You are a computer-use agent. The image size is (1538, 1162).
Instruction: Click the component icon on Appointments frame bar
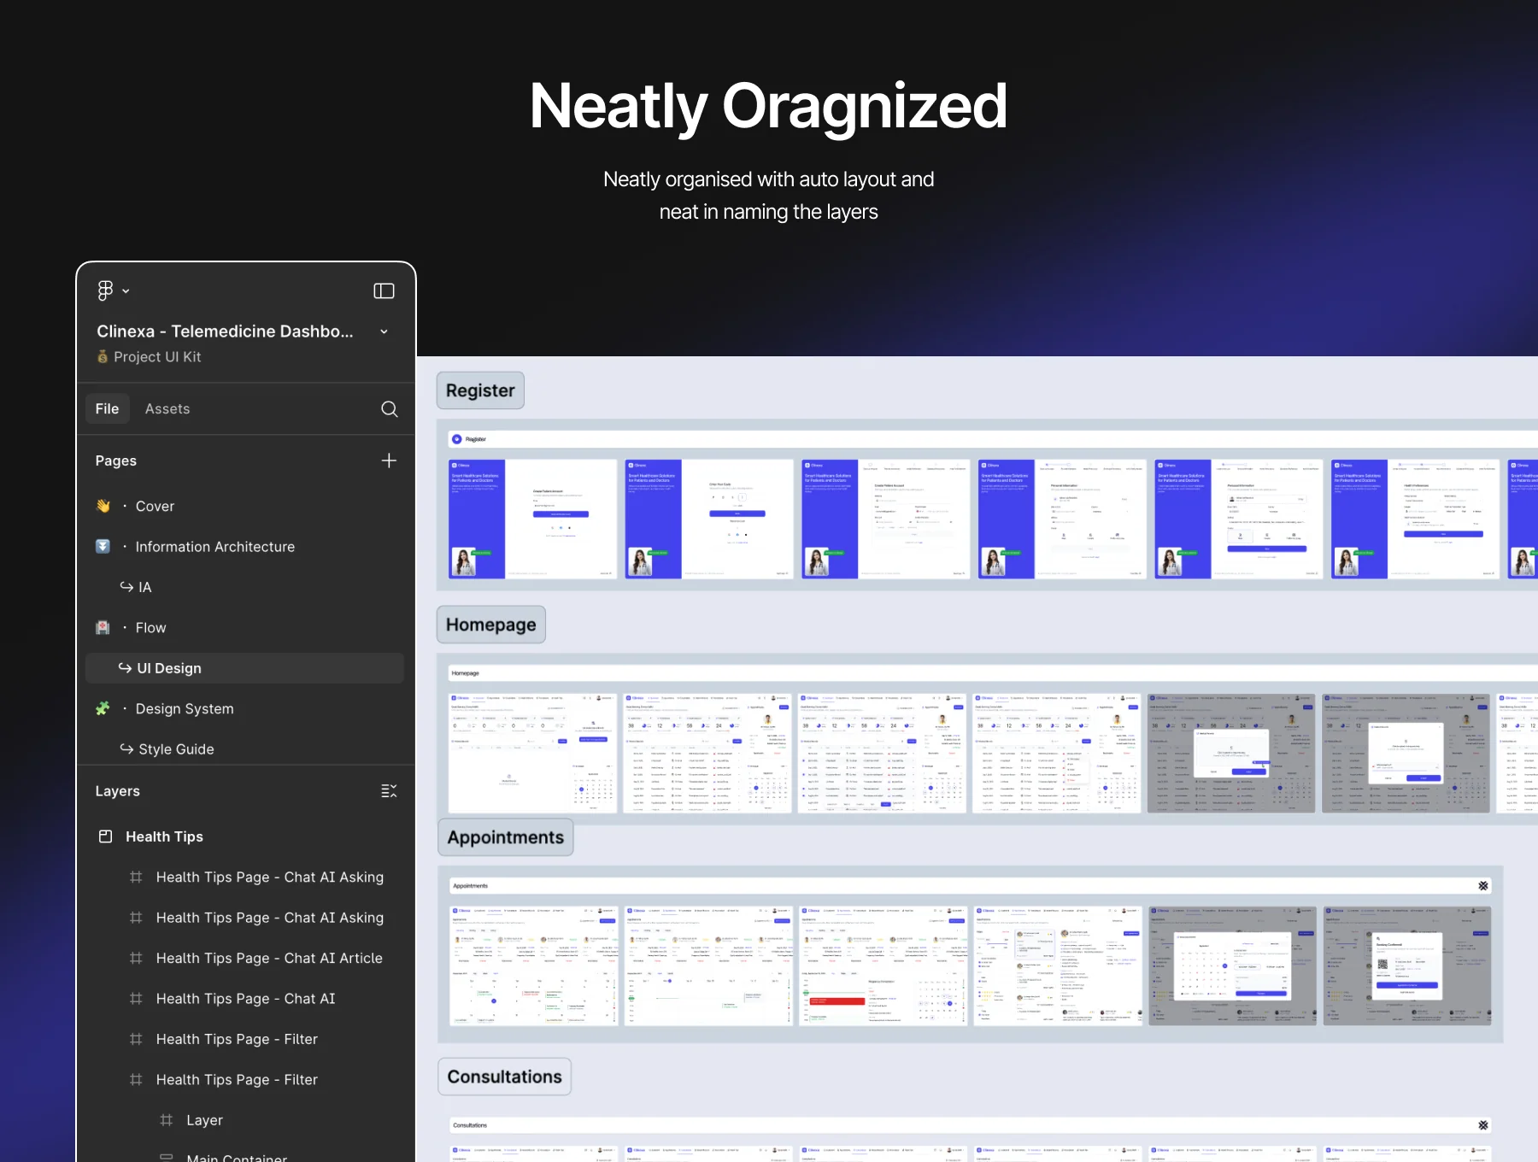point(1483,886)
